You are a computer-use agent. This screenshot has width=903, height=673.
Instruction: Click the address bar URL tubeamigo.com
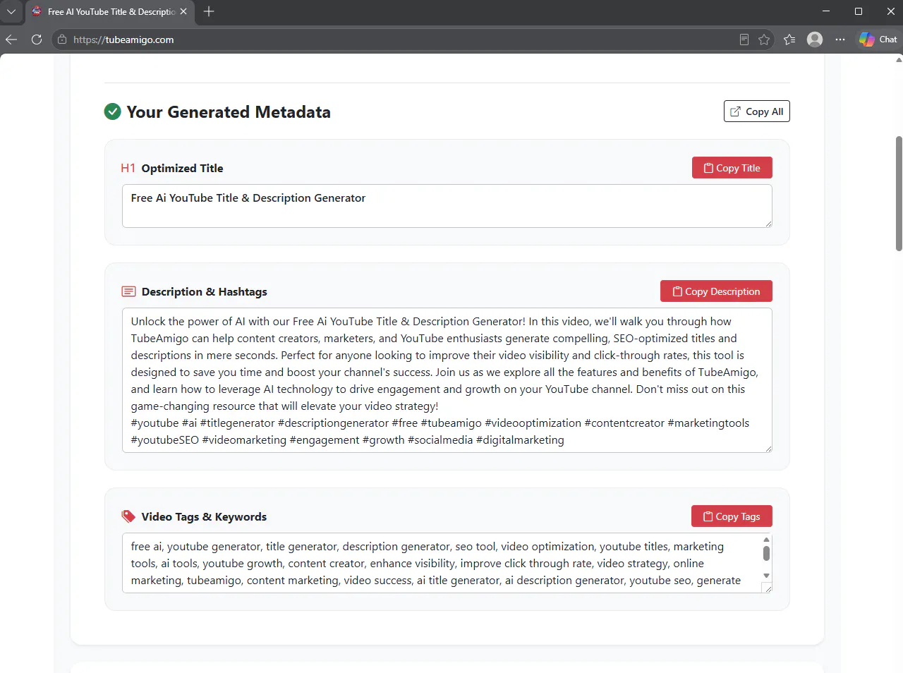point(123,40)
